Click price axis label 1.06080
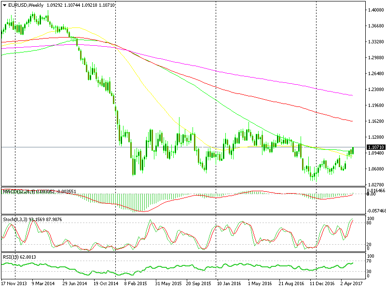386x289 pixels. tap(376, 169)
